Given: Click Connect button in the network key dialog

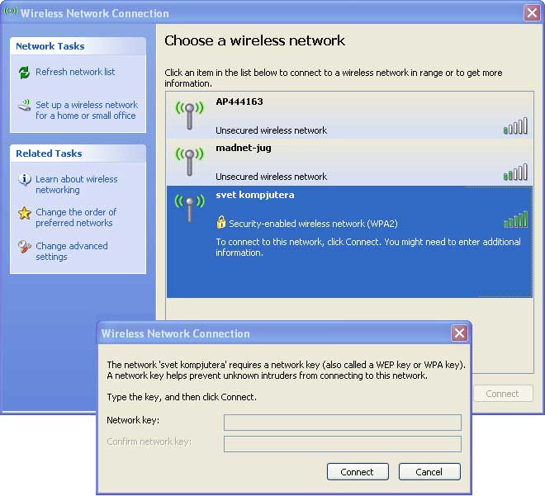Looking at the screenshot, I should (x=358, y=472).
